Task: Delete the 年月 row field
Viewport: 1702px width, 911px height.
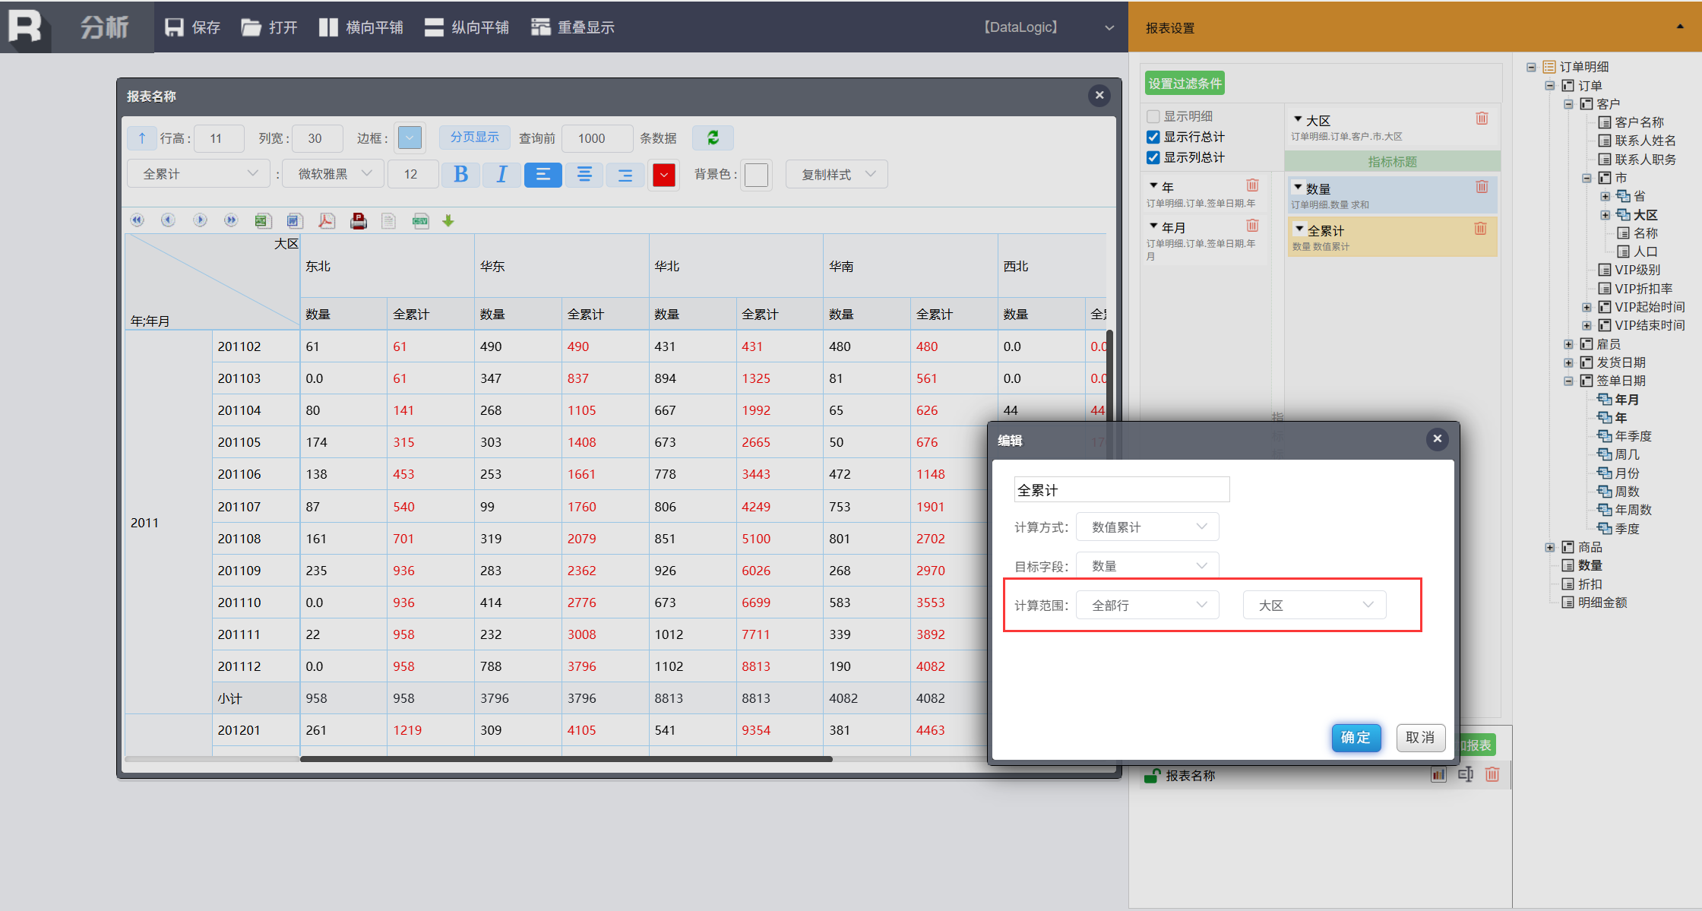Action: [x=1252, y=226]
